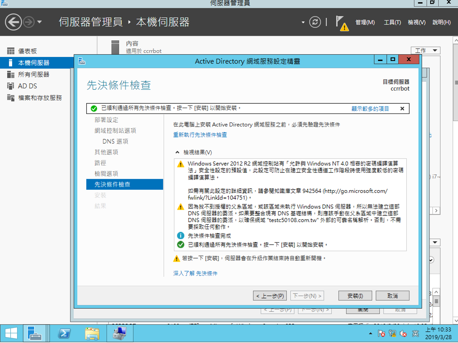Select 先決條件檢查 wizard step

125,184
